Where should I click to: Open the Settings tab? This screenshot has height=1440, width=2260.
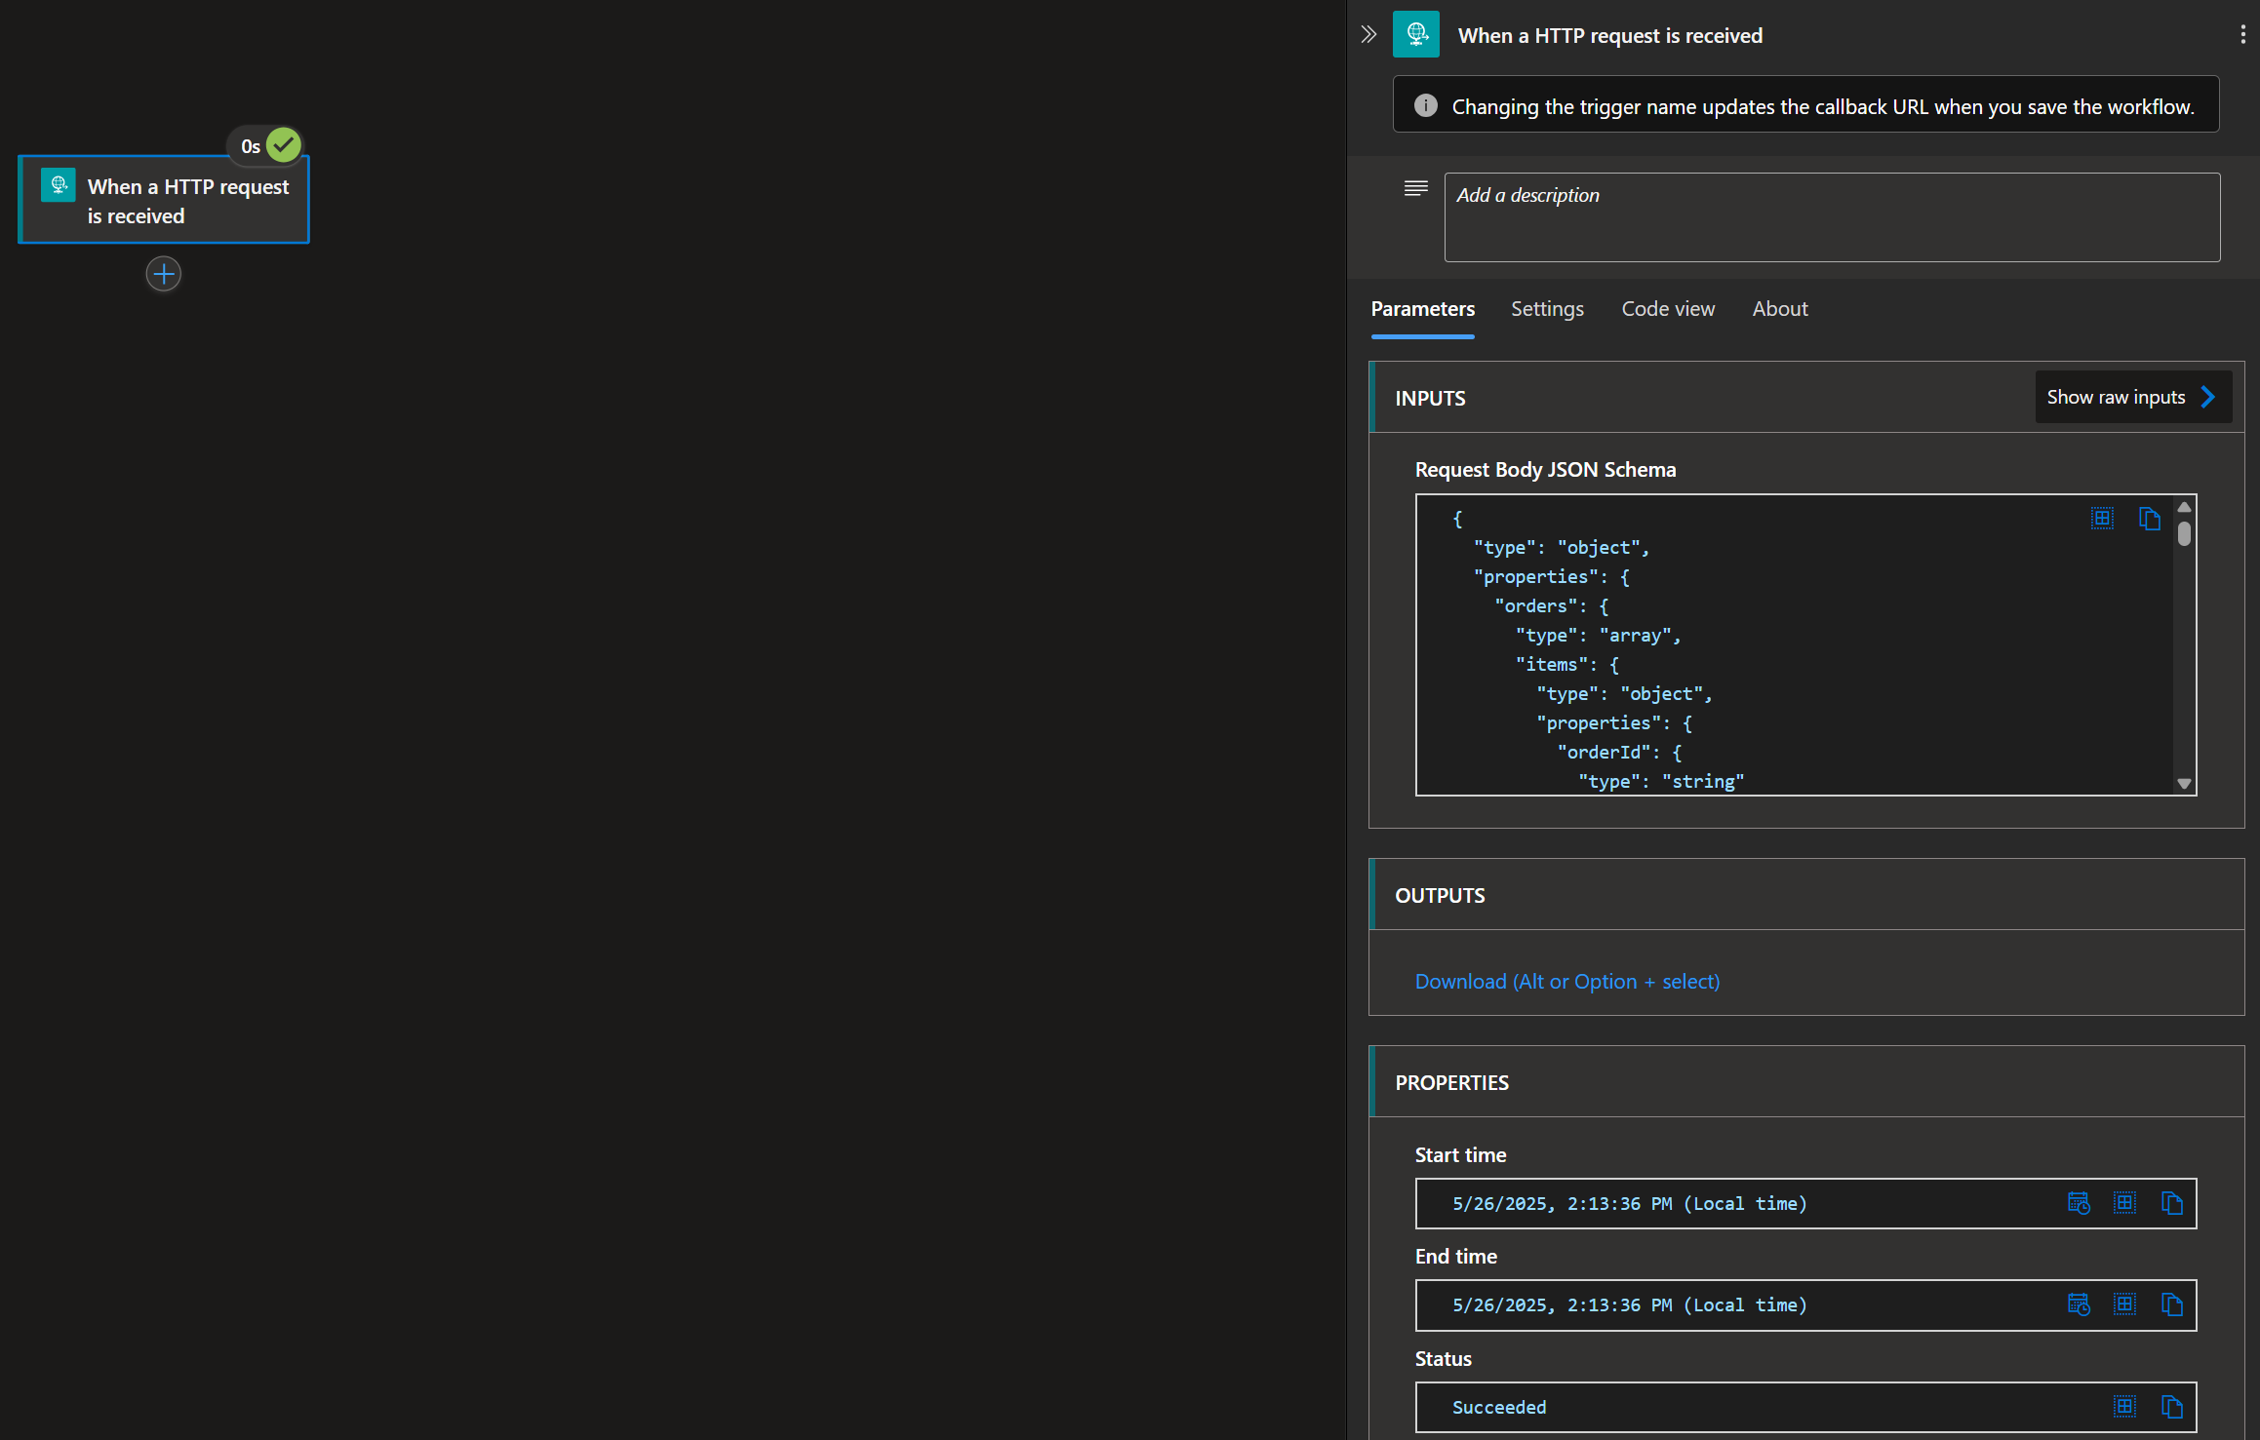(x=1547, y=309)
